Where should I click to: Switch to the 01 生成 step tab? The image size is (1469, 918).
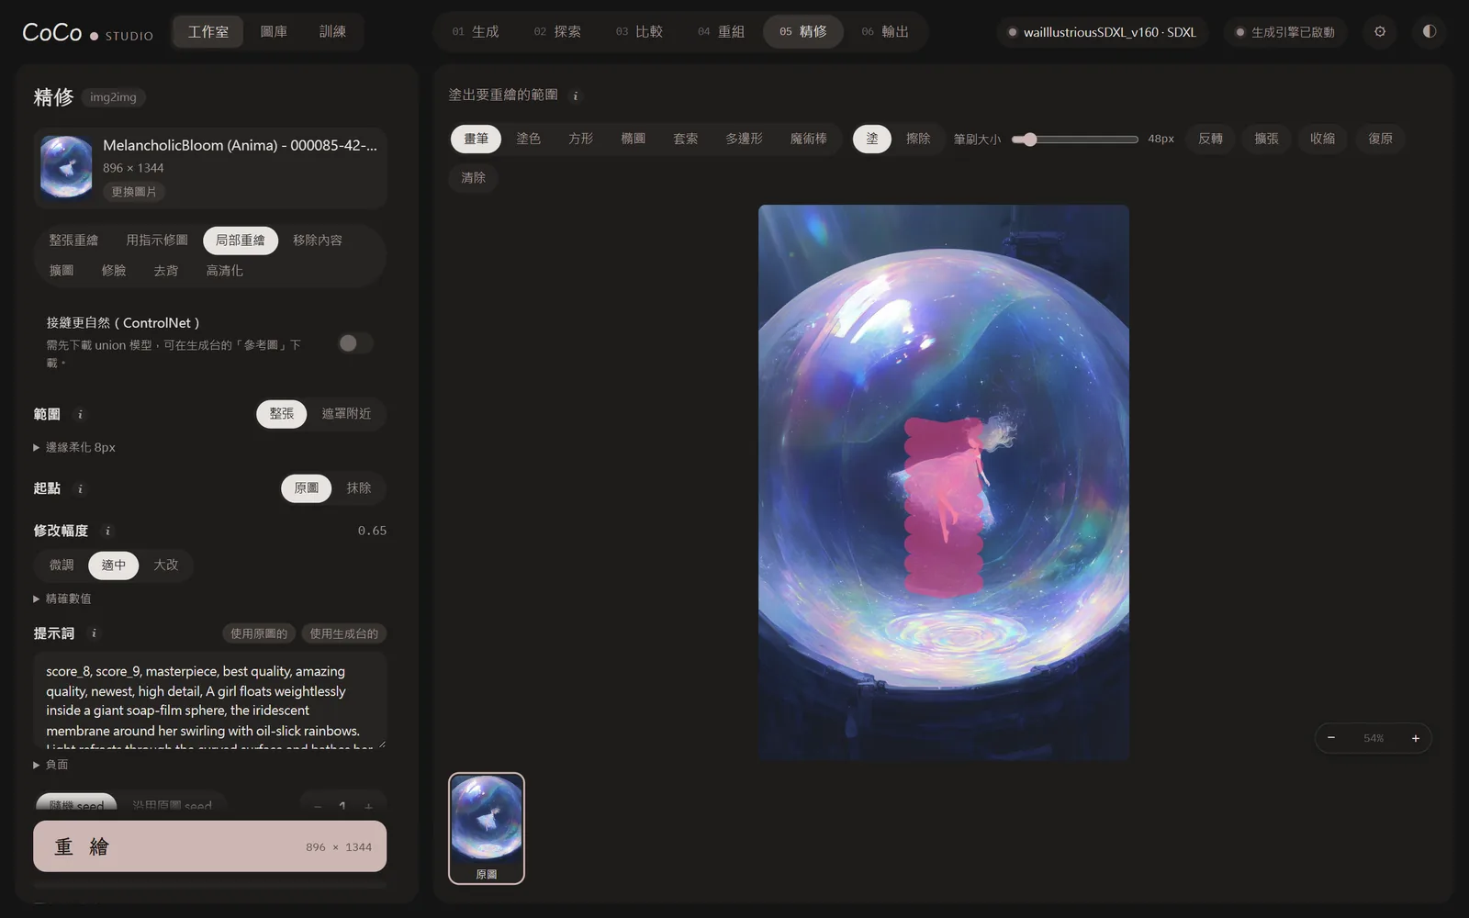[x=476, y=31]
